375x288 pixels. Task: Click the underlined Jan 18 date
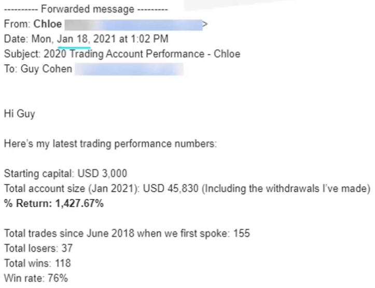(75, 39)
